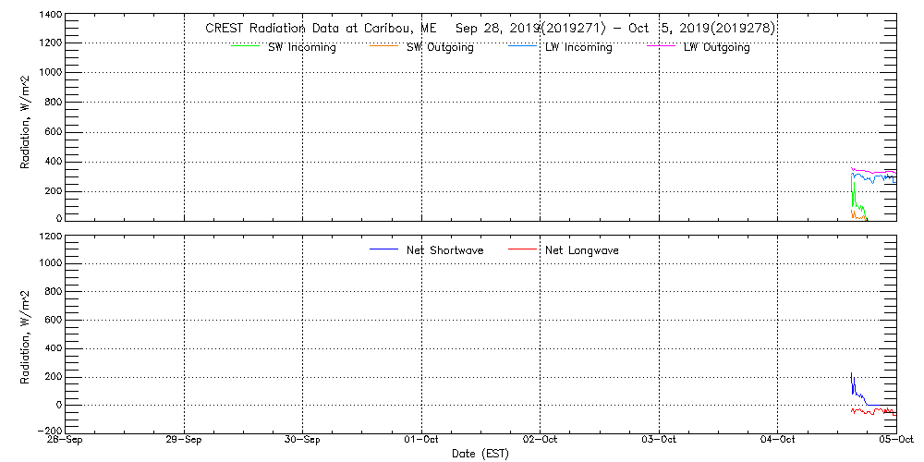Image resolution: width=924 pixels, height=462 pixels.
Task: Click the chart title 'CREST Radiation Data at Caribou, ME'
Action: (x=320, y=28)
